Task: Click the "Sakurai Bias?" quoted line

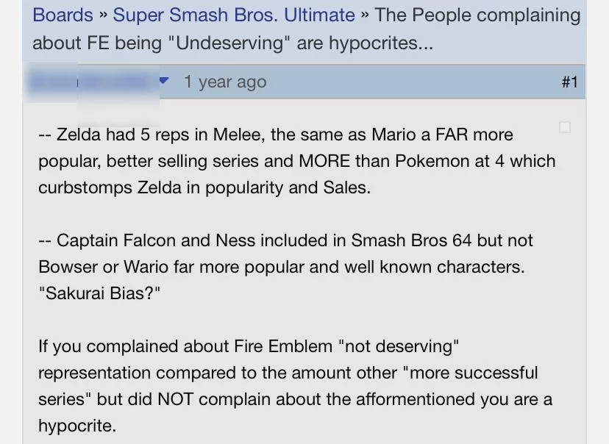Action: [99, 293]
